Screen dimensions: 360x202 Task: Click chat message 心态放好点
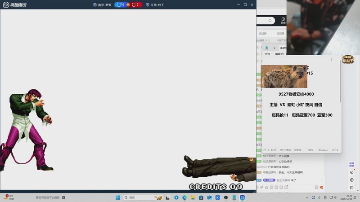(285, 162)
